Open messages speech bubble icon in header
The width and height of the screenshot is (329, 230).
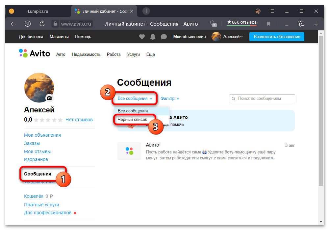click(x=164, y=37)
